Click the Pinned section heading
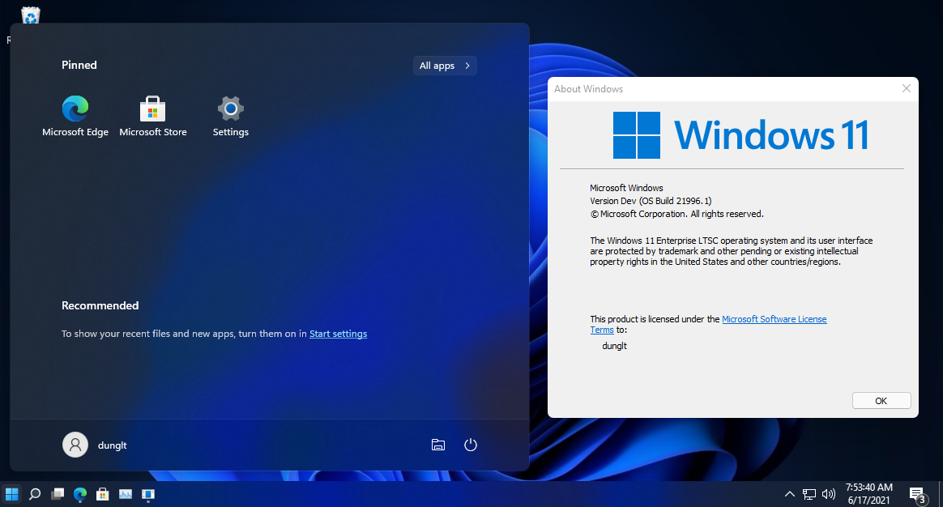This screenshot has width=943, height=507. (79, 65)
